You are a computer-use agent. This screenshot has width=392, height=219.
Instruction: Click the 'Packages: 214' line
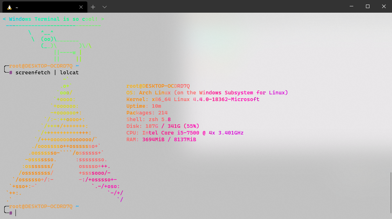point(147,113)
